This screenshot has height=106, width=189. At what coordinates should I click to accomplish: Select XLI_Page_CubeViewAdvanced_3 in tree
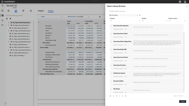[x=21, y=36]
